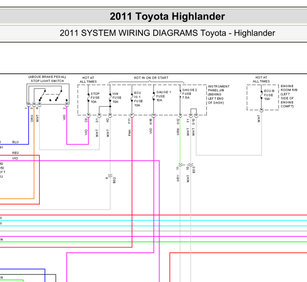Click the "(ABOVE BRAKE PEDAL)" note
Image resolution: width=307 pixels, height=282 pixels.
[47, 77]
